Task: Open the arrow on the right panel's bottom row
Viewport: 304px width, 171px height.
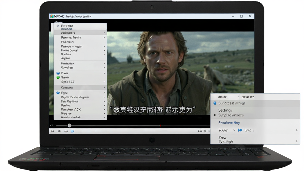Action: click(297, 141)
